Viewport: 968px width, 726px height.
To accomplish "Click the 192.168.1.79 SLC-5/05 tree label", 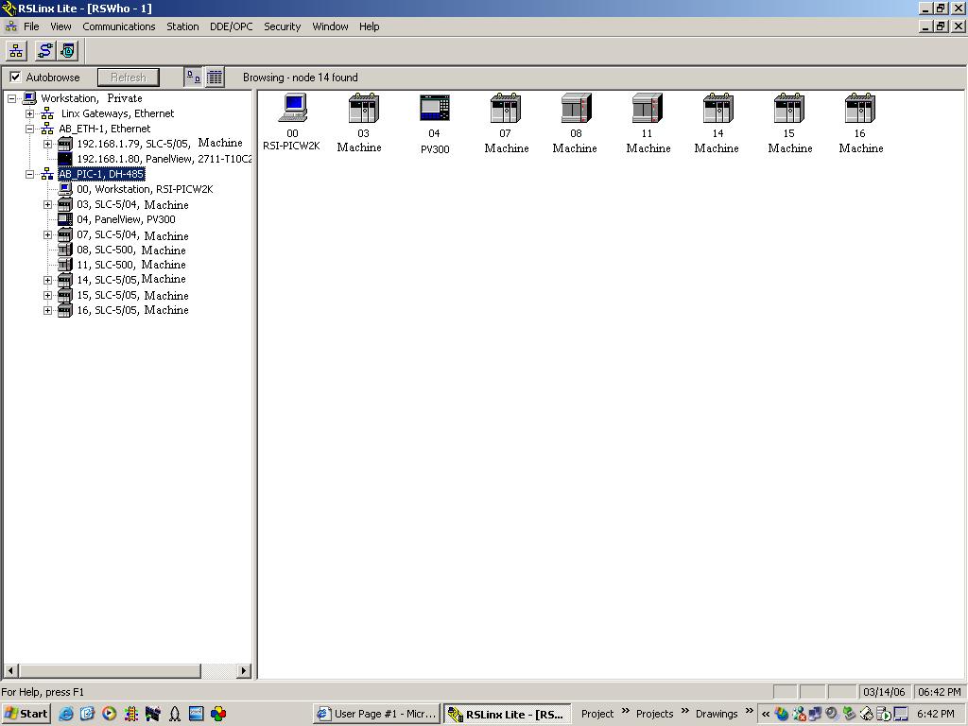I will (159, 144).
